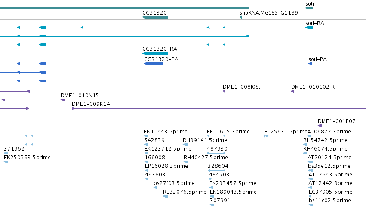
Task: Select the soti gene glyph
Action: pyautogui.click(x=309, y=8)
